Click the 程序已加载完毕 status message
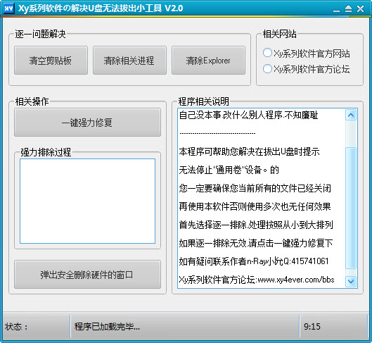 (x=107, y=327)
